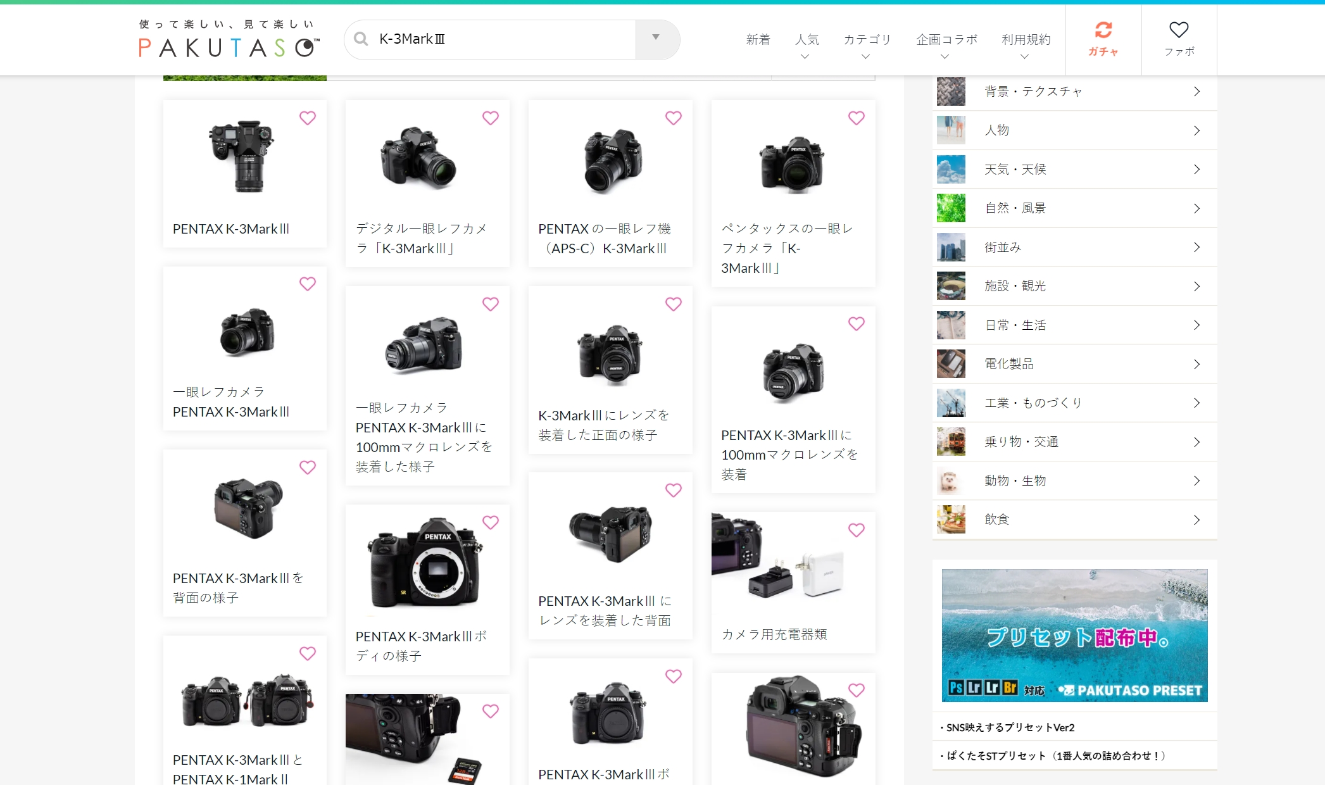Favorite the PENTAX の一眼レフ機 card heart
The width and height of the screenshot is (1325, 785).
pos(674,118)
